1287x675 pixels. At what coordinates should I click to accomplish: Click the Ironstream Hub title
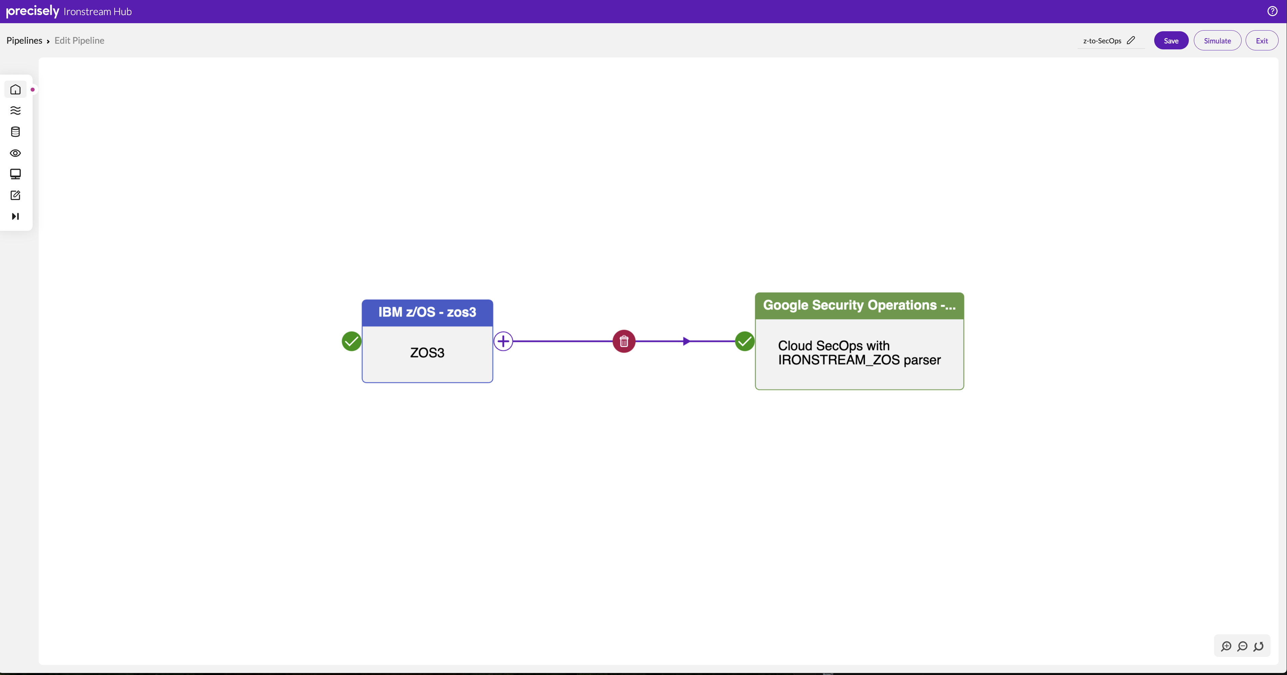[97, 11]
